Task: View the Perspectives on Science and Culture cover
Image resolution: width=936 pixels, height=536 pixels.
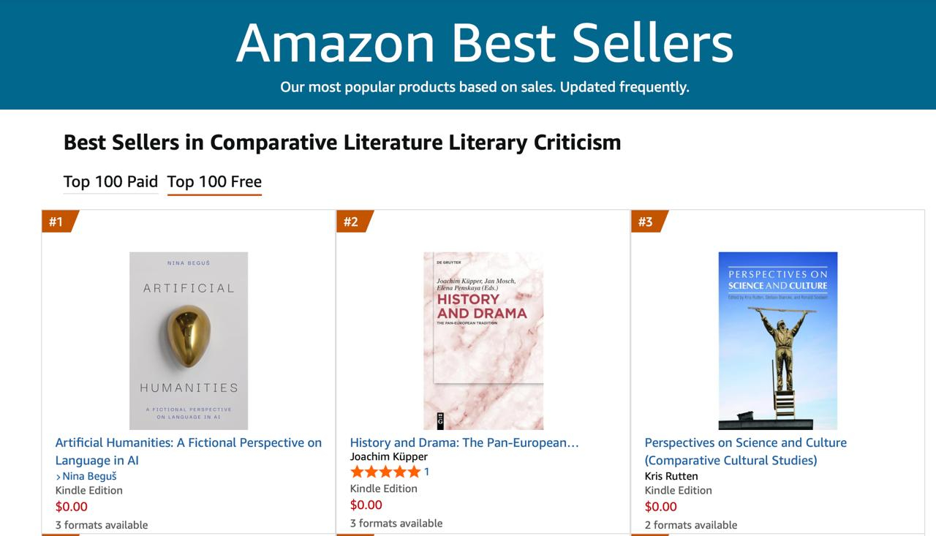Action: (x=777, y=341)
